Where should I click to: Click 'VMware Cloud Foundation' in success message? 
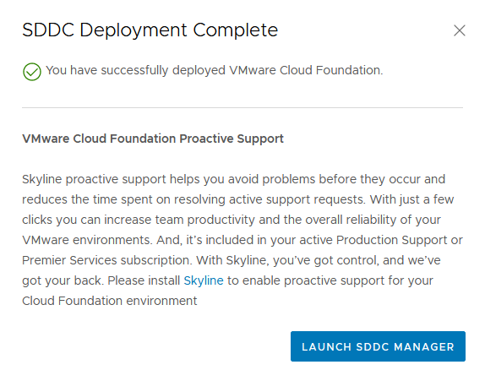pos(305,70)
